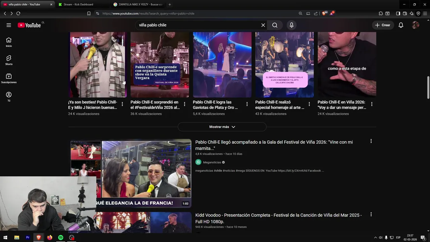430x242 pixels.
Task: Open Inicio in the YouTube sidebar
Action: click(9, 42)
